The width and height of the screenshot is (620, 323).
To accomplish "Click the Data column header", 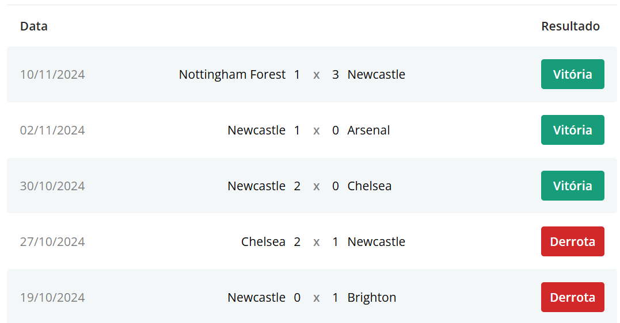I will pyautogui.click(x=34, y=26).
